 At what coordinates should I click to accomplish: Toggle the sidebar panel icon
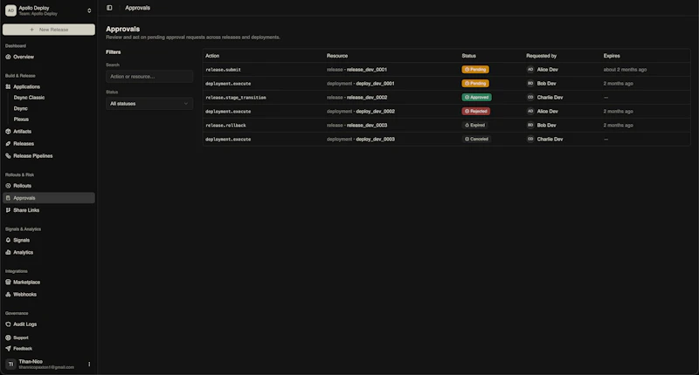click(x=109, y=8)
